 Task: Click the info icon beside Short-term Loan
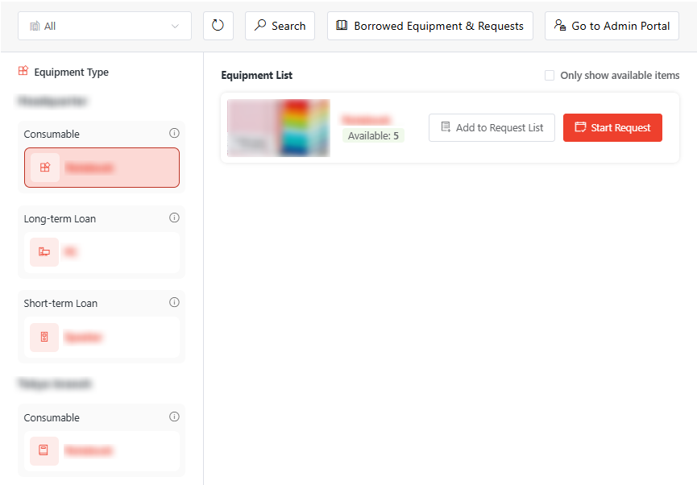pos(174,303)
